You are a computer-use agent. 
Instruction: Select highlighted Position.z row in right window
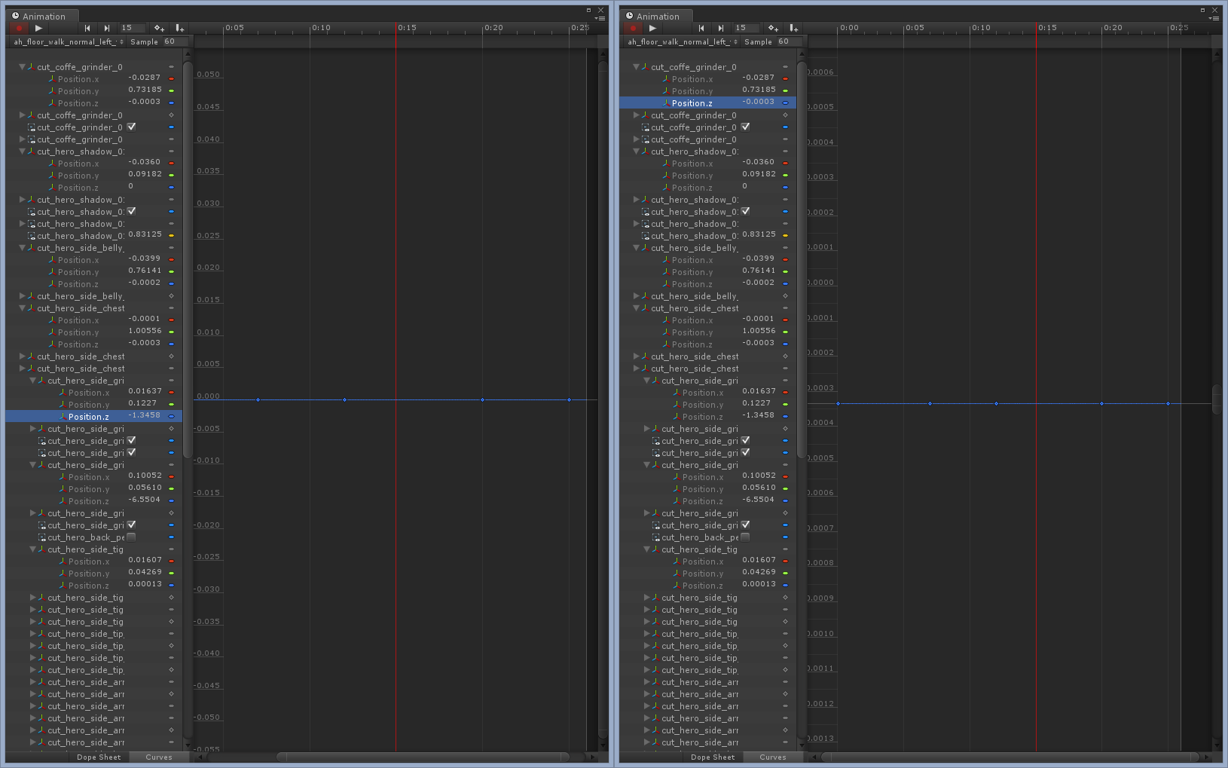tap(707, 103)
